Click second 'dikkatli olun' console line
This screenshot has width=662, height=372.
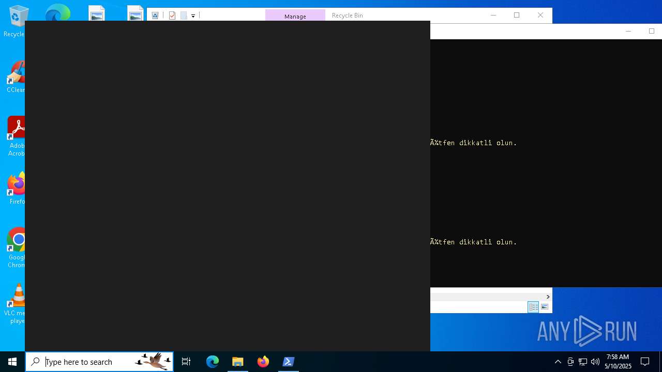coord(474,242)
